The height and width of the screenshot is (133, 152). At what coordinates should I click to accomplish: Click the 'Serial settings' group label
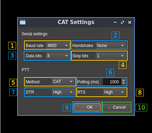35,34
